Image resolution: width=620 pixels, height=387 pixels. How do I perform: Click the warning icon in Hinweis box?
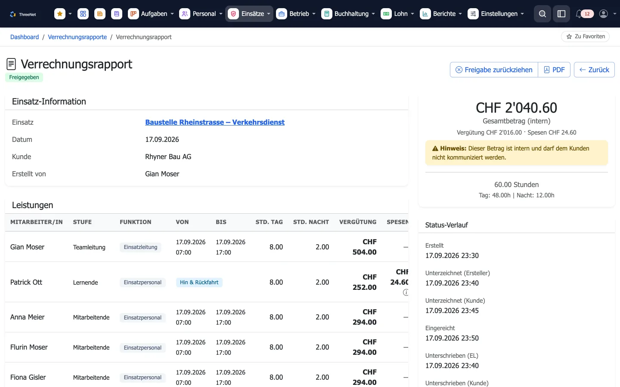pyautogui.click(x=435, y=148)
